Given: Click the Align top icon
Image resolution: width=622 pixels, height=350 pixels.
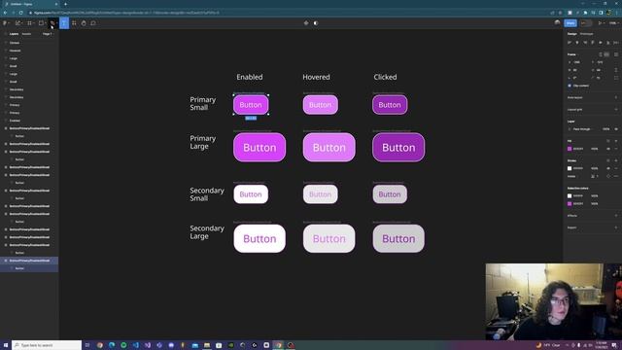Looking at the screenshot, I should [593, 43].
